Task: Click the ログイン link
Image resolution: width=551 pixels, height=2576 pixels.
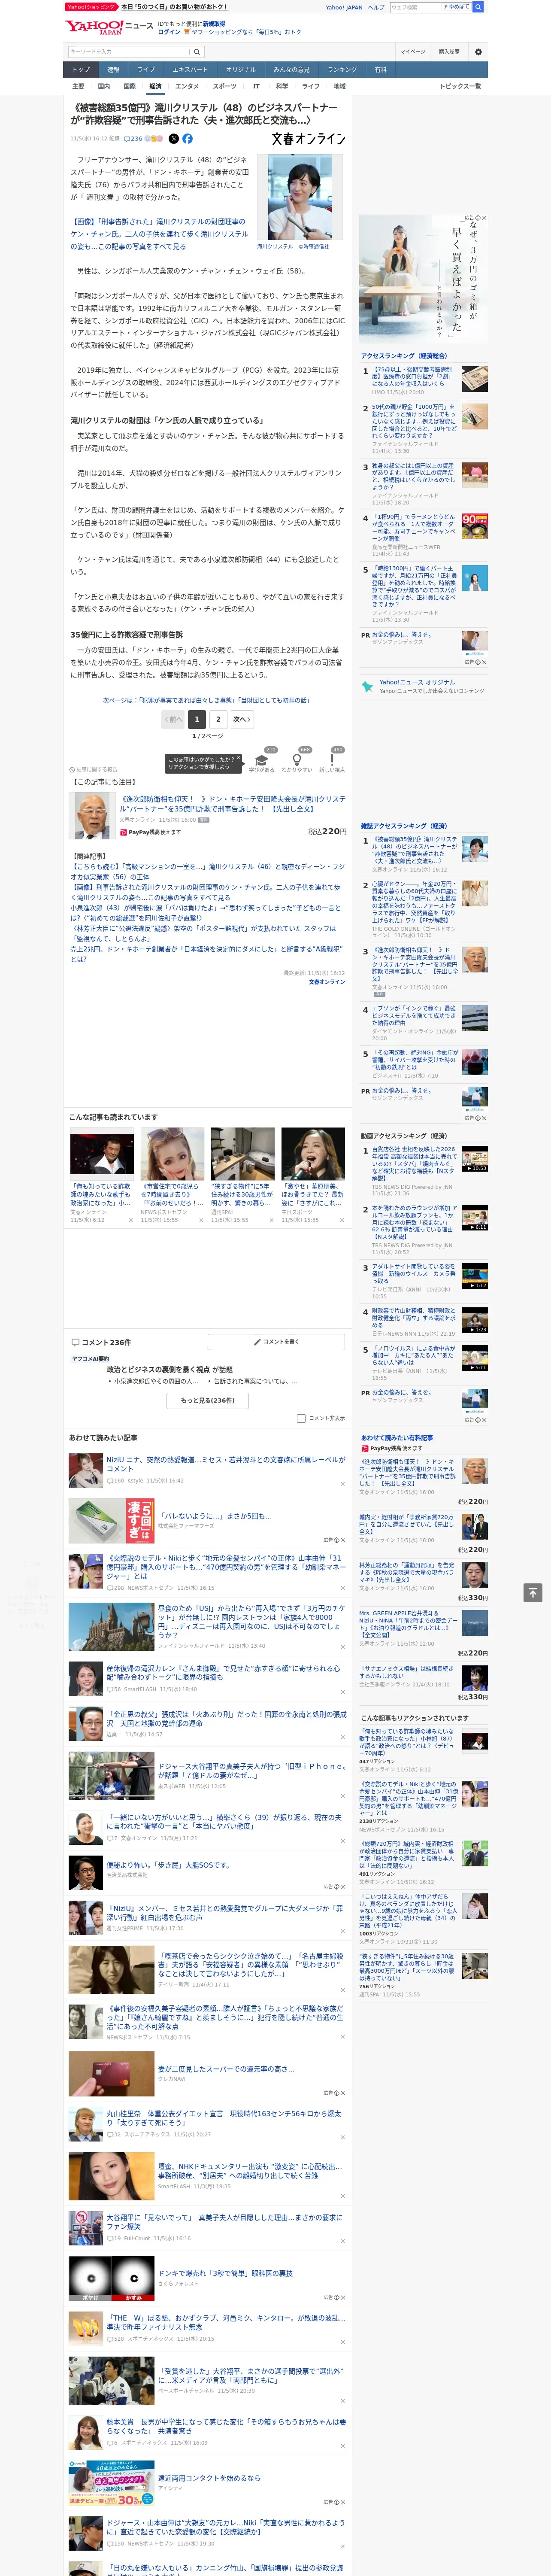Action: [169, 32]
